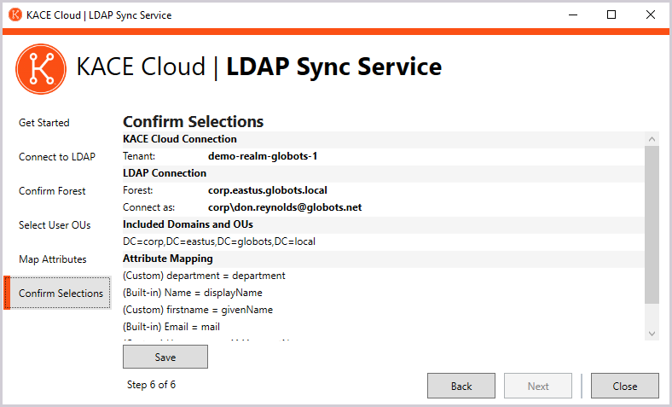The image size is (672, 407).
Task: Click the Back button
Action: point(461,386)
